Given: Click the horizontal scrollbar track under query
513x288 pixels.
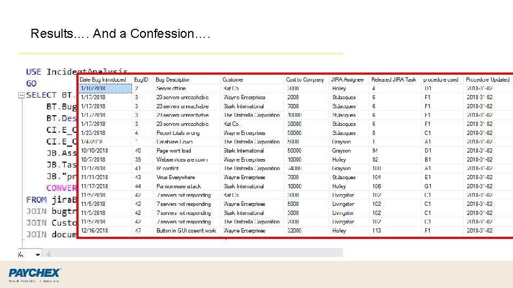Looking at the screenshot, I should point(196,253).
